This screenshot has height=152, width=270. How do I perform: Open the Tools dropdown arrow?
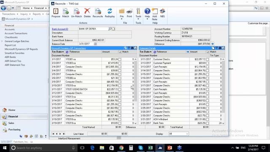point(138,19)
